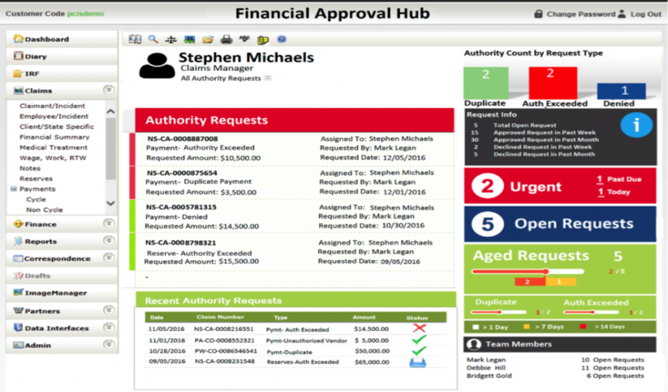Screen dimensions: 668x392
Task: Click claim number PW-CO-0086546541
Action: (226, 351)
